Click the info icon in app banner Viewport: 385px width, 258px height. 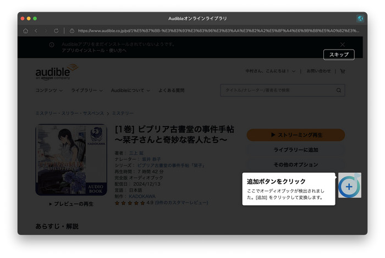(52, 45)
